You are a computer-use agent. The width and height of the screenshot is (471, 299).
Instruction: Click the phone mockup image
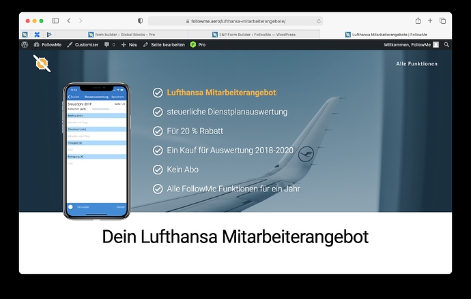tap(97, 151)
